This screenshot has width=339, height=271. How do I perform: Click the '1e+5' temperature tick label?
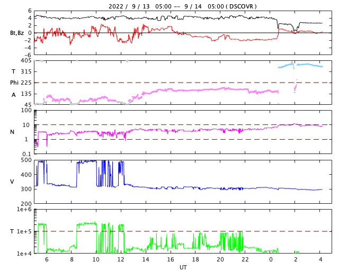pos(24,231)
